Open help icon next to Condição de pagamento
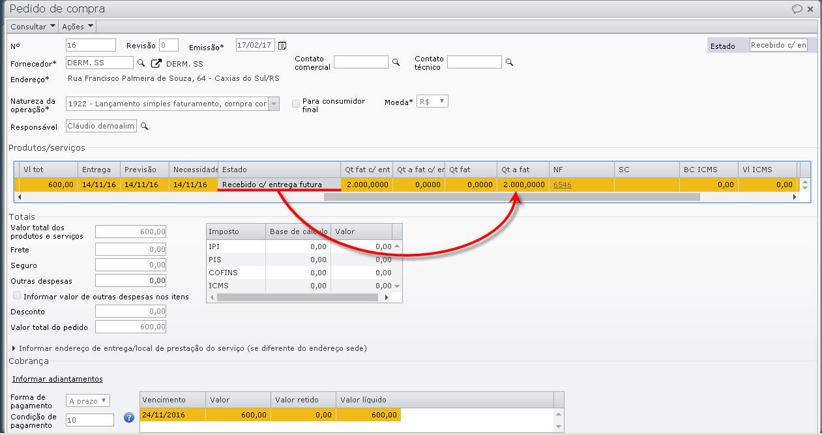 pos(128,417)
